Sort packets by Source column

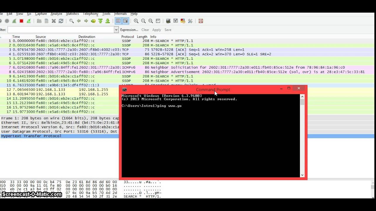tap(41, 37)
